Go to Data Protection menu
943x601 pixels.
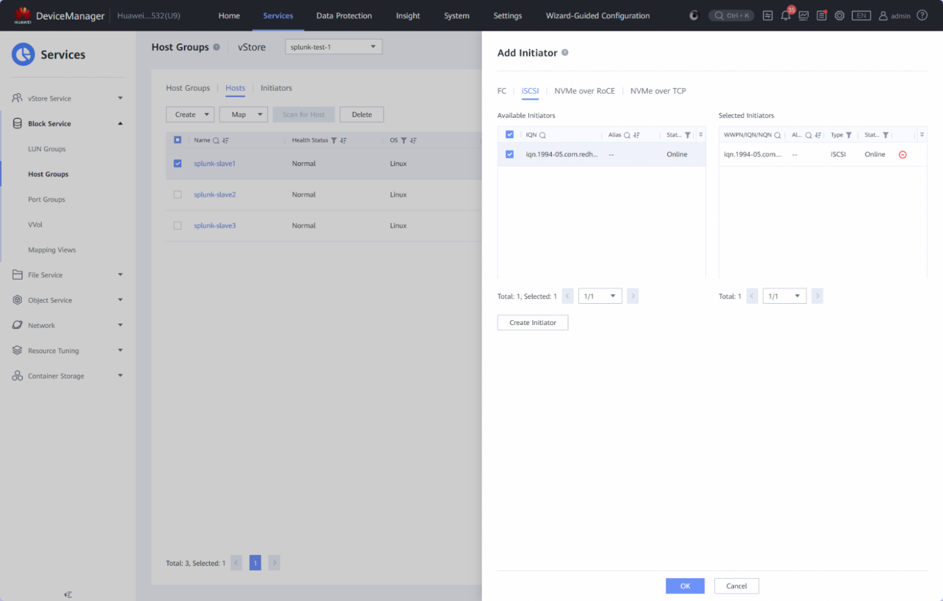344,16
